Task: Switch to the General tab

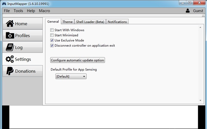Action: click(x=53, y=21)
